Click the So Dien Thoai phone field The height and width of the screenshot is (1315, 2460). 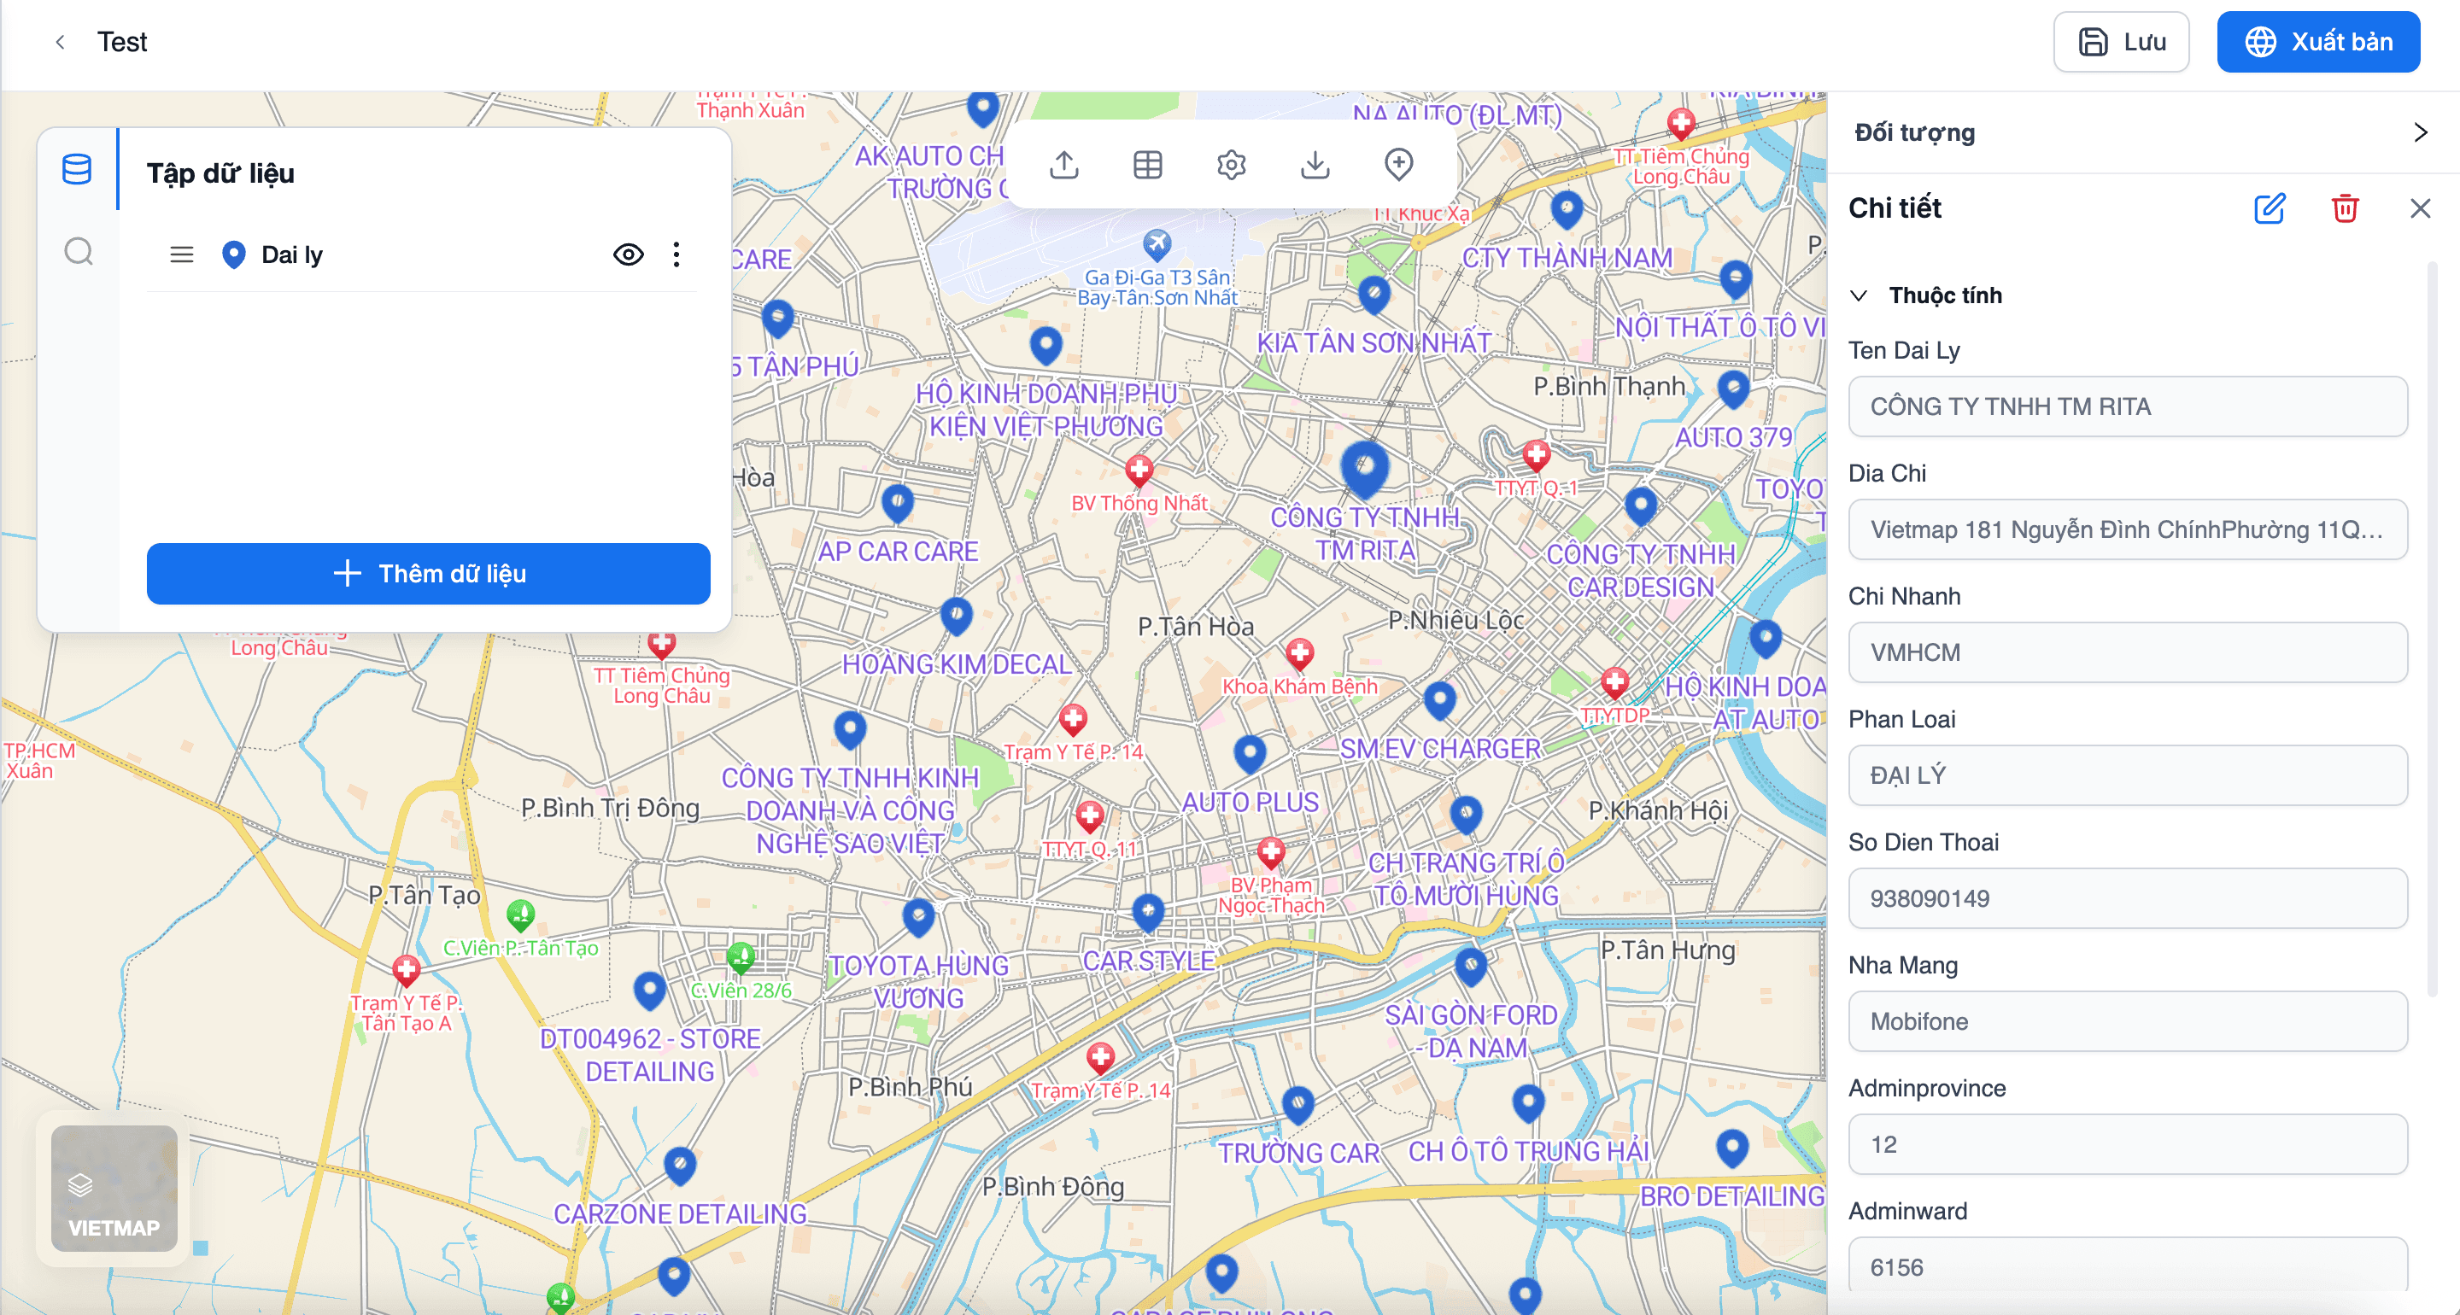point(2128,898)
